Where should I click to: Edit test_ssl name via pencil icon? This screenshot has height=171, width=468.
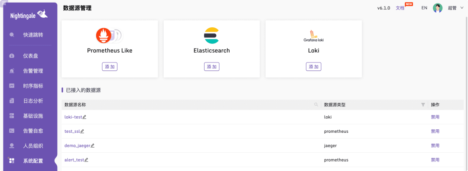tap(82, 131)
